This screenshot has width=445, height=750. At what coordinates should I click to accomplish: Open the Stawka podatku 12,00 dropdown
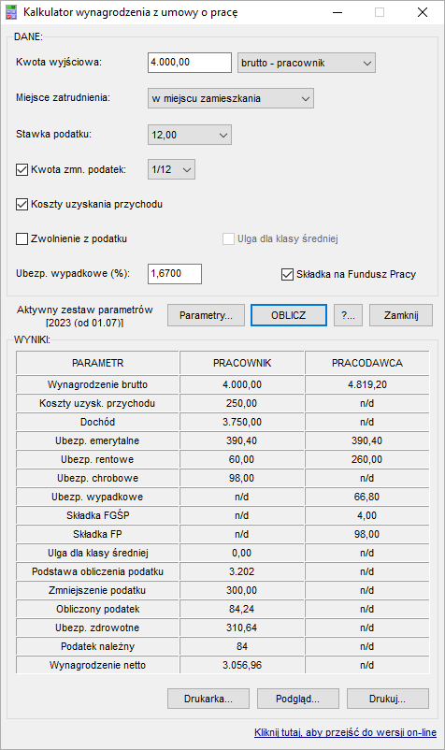click(x=190, y=135)
